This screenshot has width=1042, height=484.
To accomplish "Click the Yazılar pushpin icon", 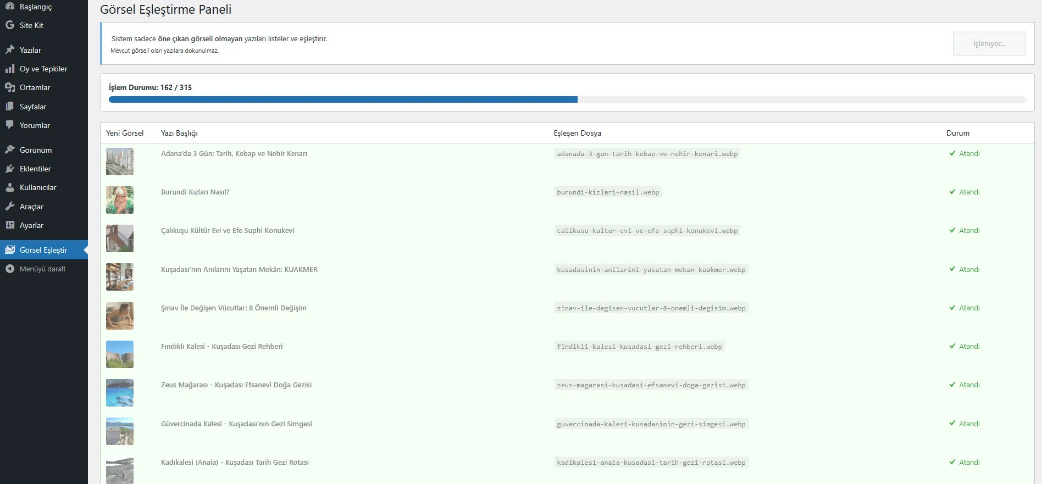I will (10, 50).
